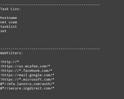The width and height of the screenshot is (124, 99).
Task: Click the us.mcafee.com filter line
Action: pyautogui.click(x=25, y=66)
